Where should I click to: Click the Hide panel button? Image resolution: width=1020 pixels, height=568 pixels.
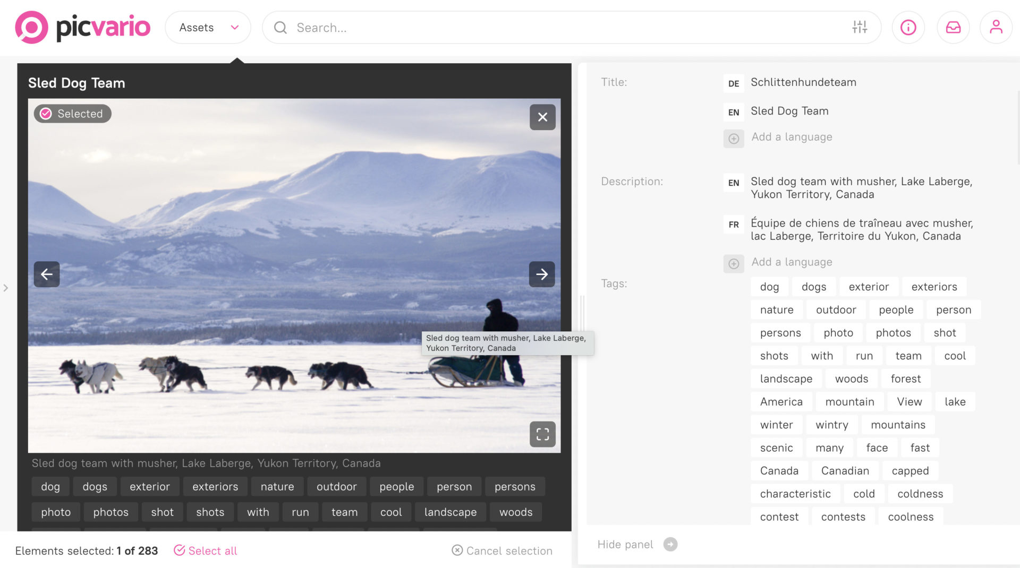(637, 544)
